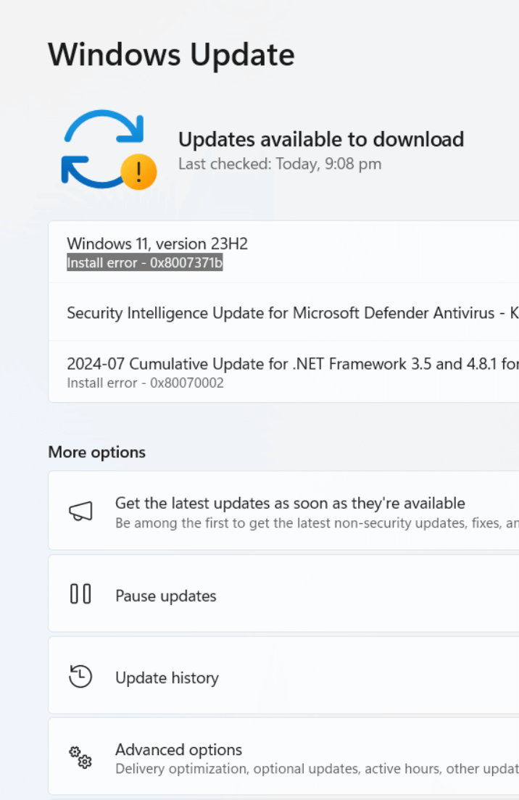Viewport: 519px width, 800px height.
Task: Click the clock icon beside Update history
Action: click(80, 676)
